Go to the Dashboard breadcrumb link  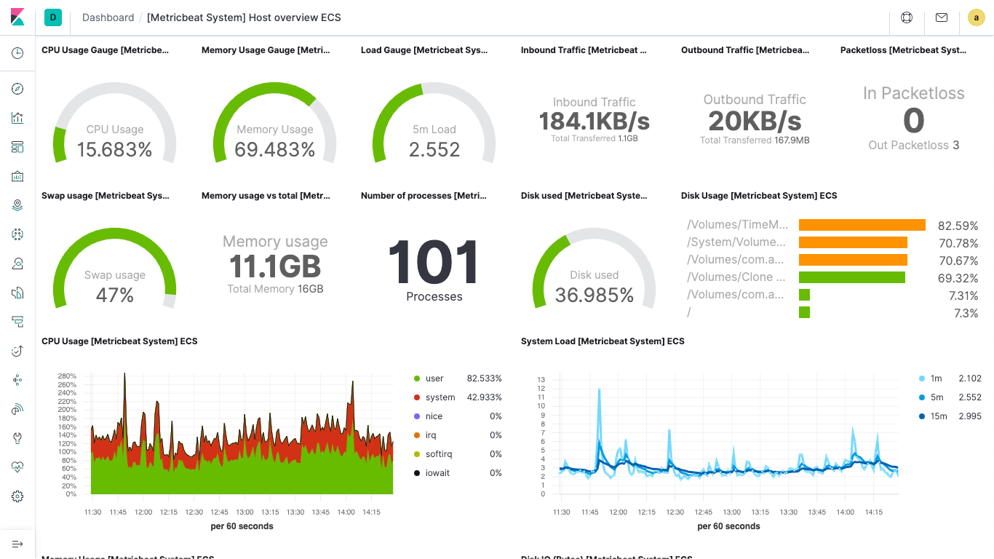point(108,17)
